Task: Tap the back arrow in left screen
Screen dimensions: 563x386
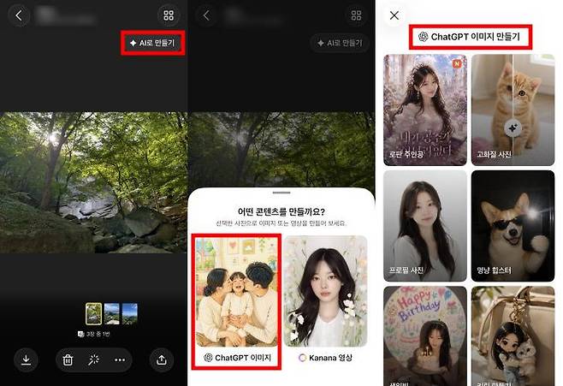Action: 19,15
